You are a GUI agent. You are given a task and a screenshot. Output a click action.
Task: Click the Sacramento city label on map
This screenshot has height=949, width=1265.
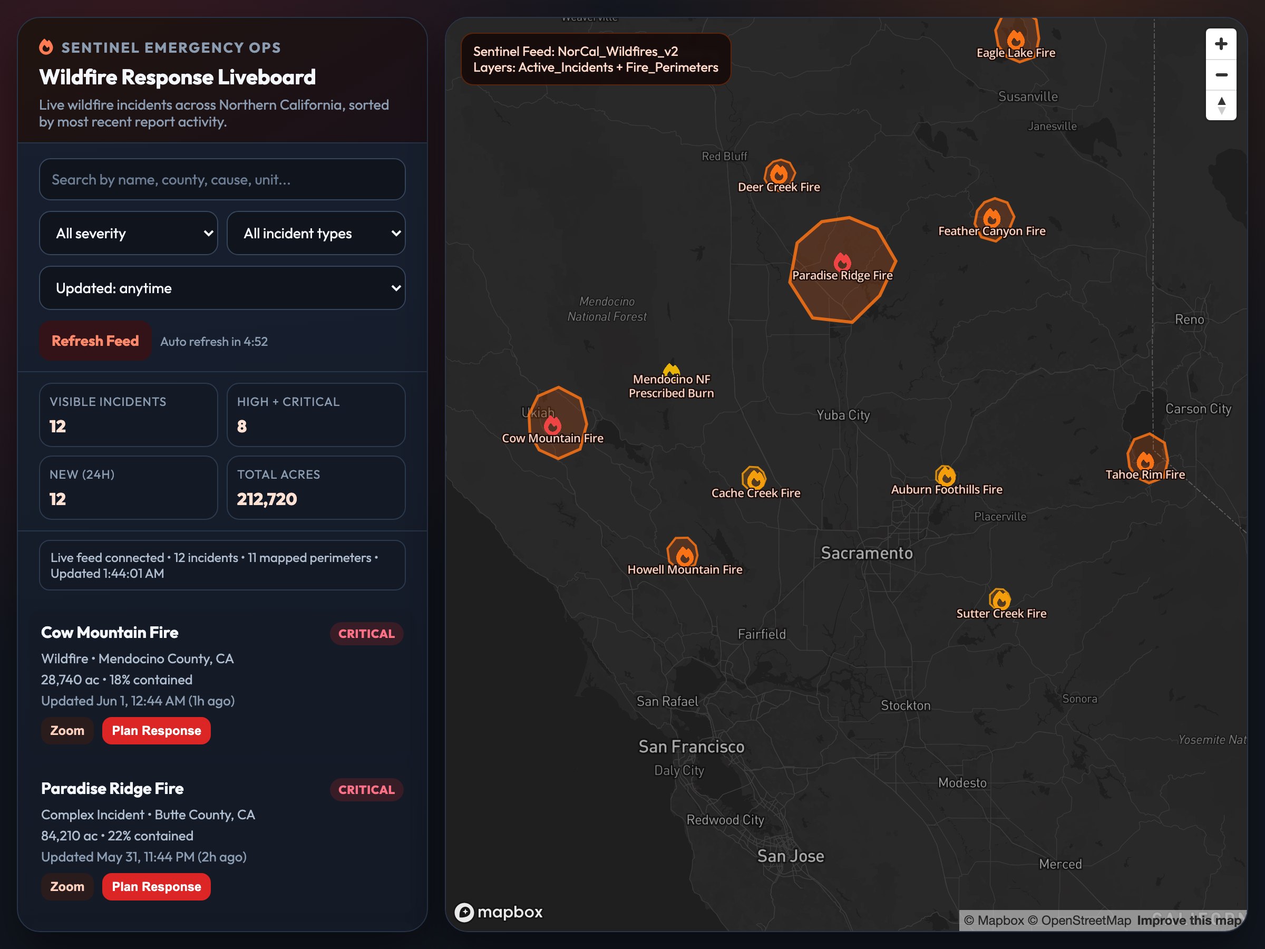[x=867, y=553]
